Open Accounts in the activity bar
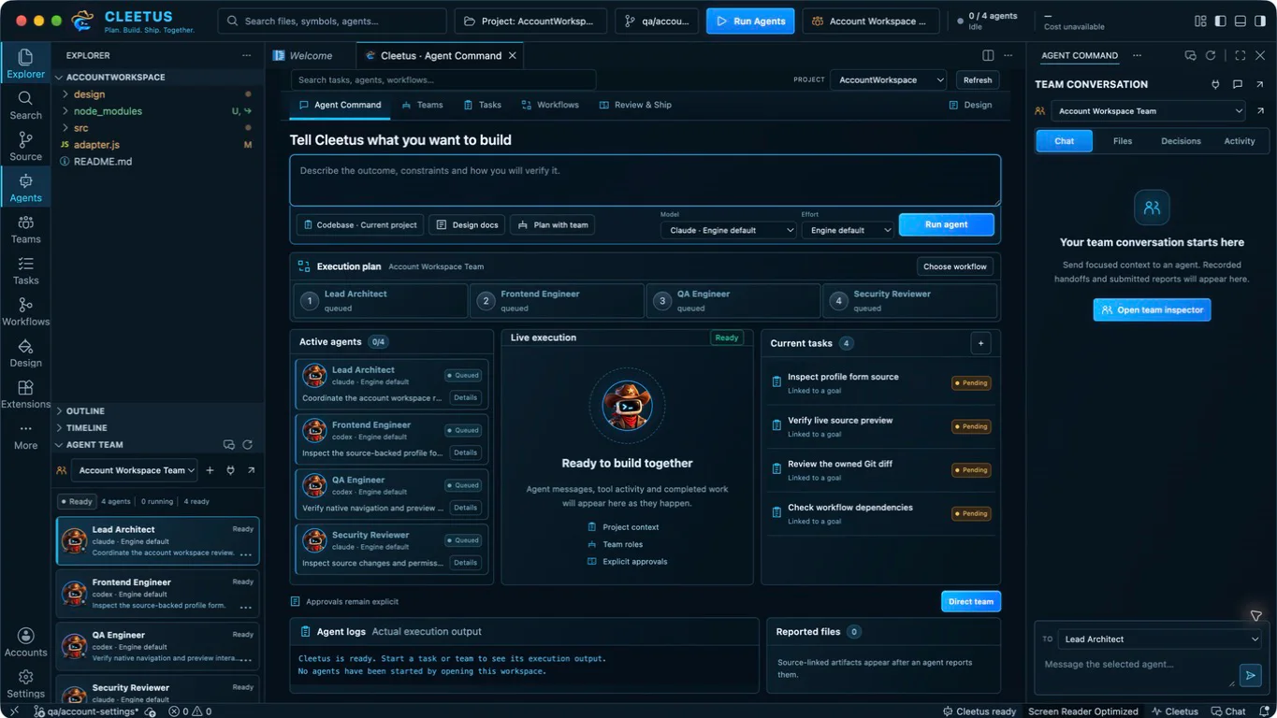1277x718 pixels. coord(25,641)
